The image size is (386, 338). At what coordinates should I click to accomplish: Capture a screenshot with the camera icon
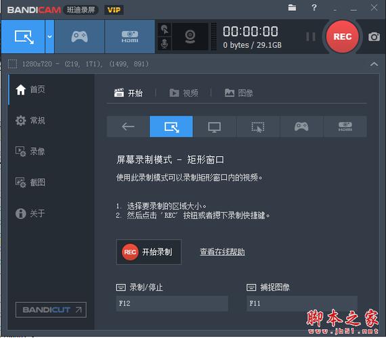pyautogui.click(x=374, y=37)
